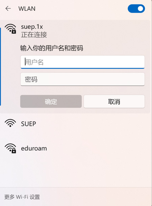
Task: Click the SUEP open Wi-Fi signal icon
Action: coord(10,123)
